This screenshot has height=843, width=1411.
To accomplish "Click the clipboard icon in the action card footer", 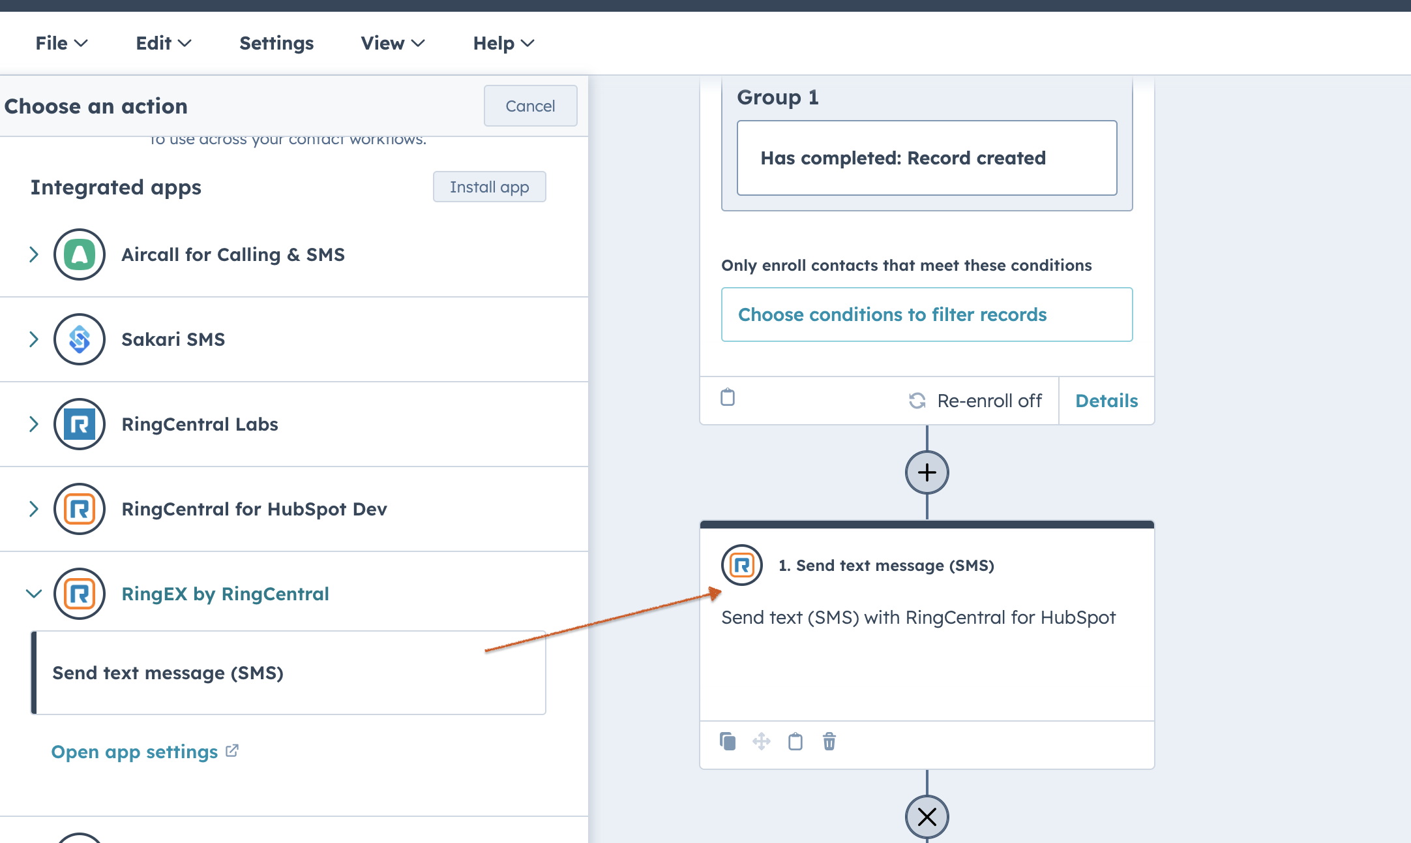I will tap(795, 741).
